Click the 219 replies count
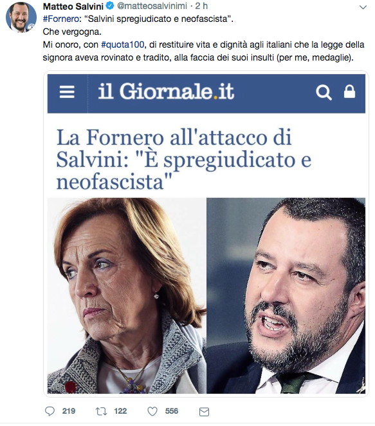Viewport: 375px width, 426px height. 69,411
